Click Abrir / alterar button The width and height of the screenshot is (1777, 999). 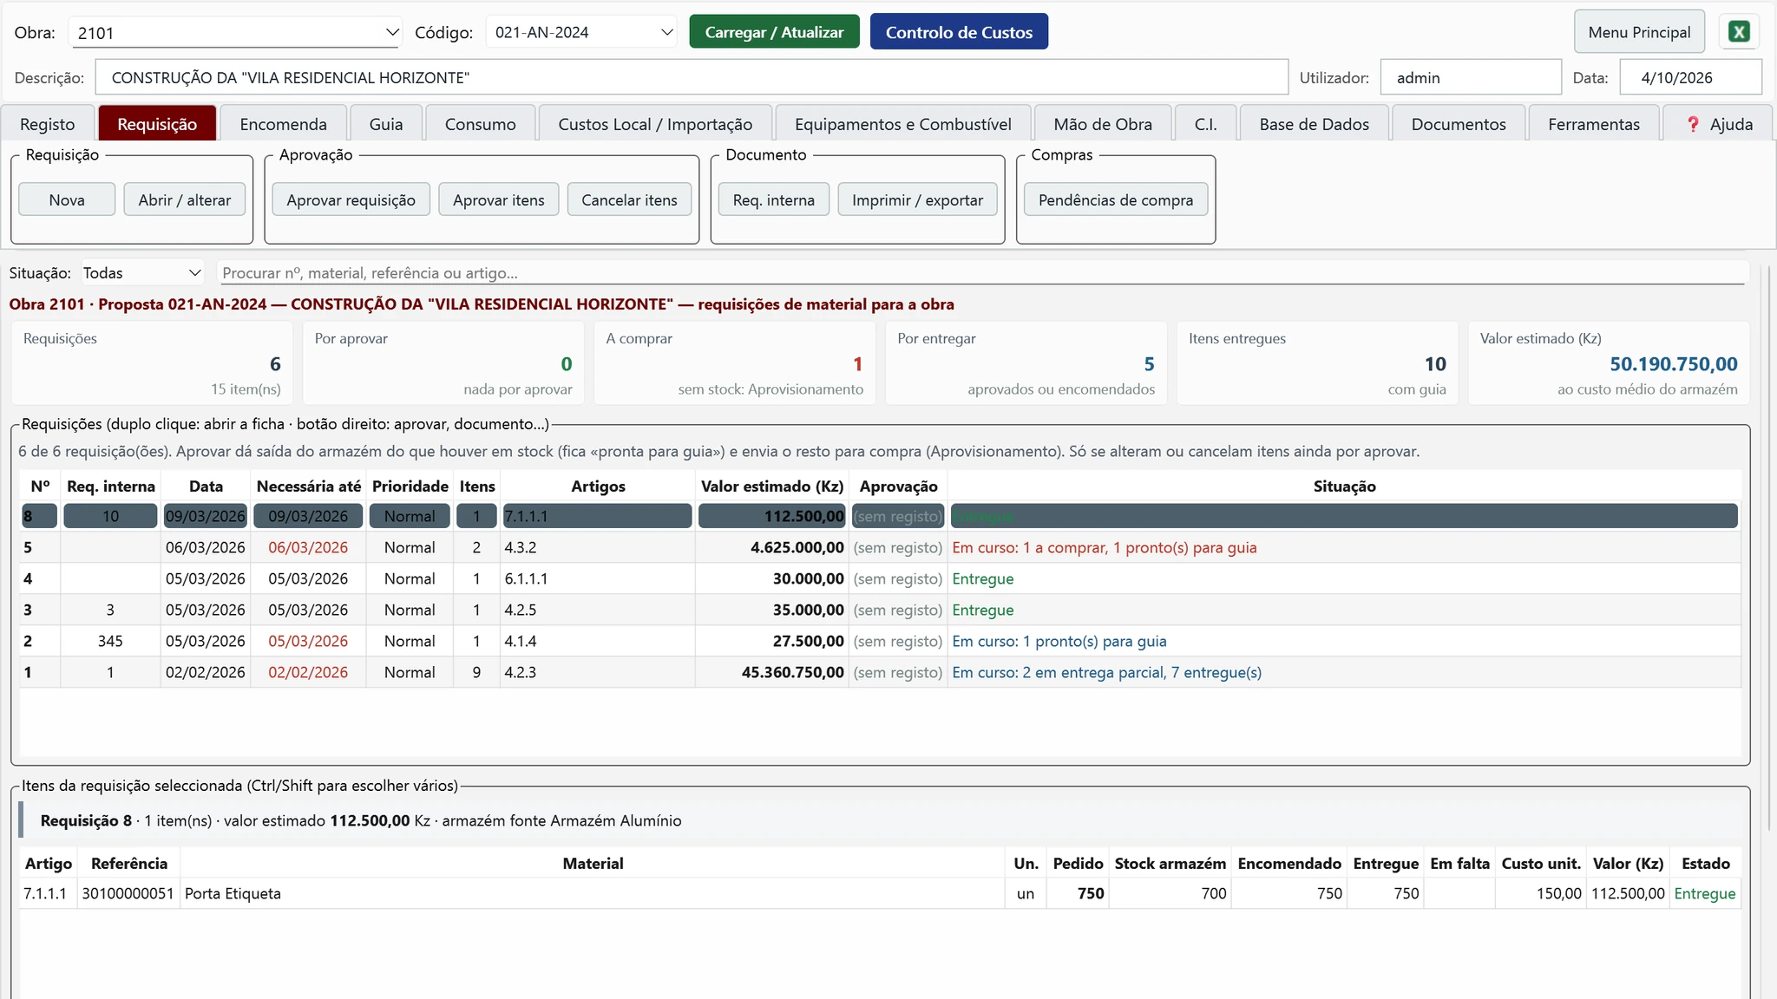point(185,199)
